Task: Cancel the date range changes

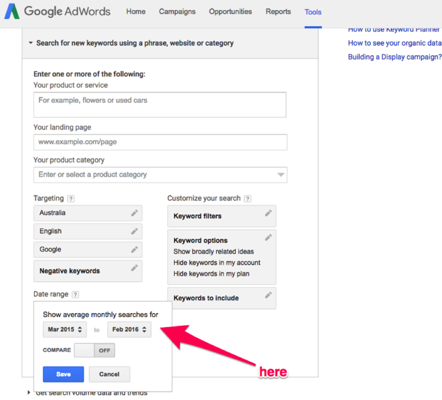Action: (x=109, y=375)
